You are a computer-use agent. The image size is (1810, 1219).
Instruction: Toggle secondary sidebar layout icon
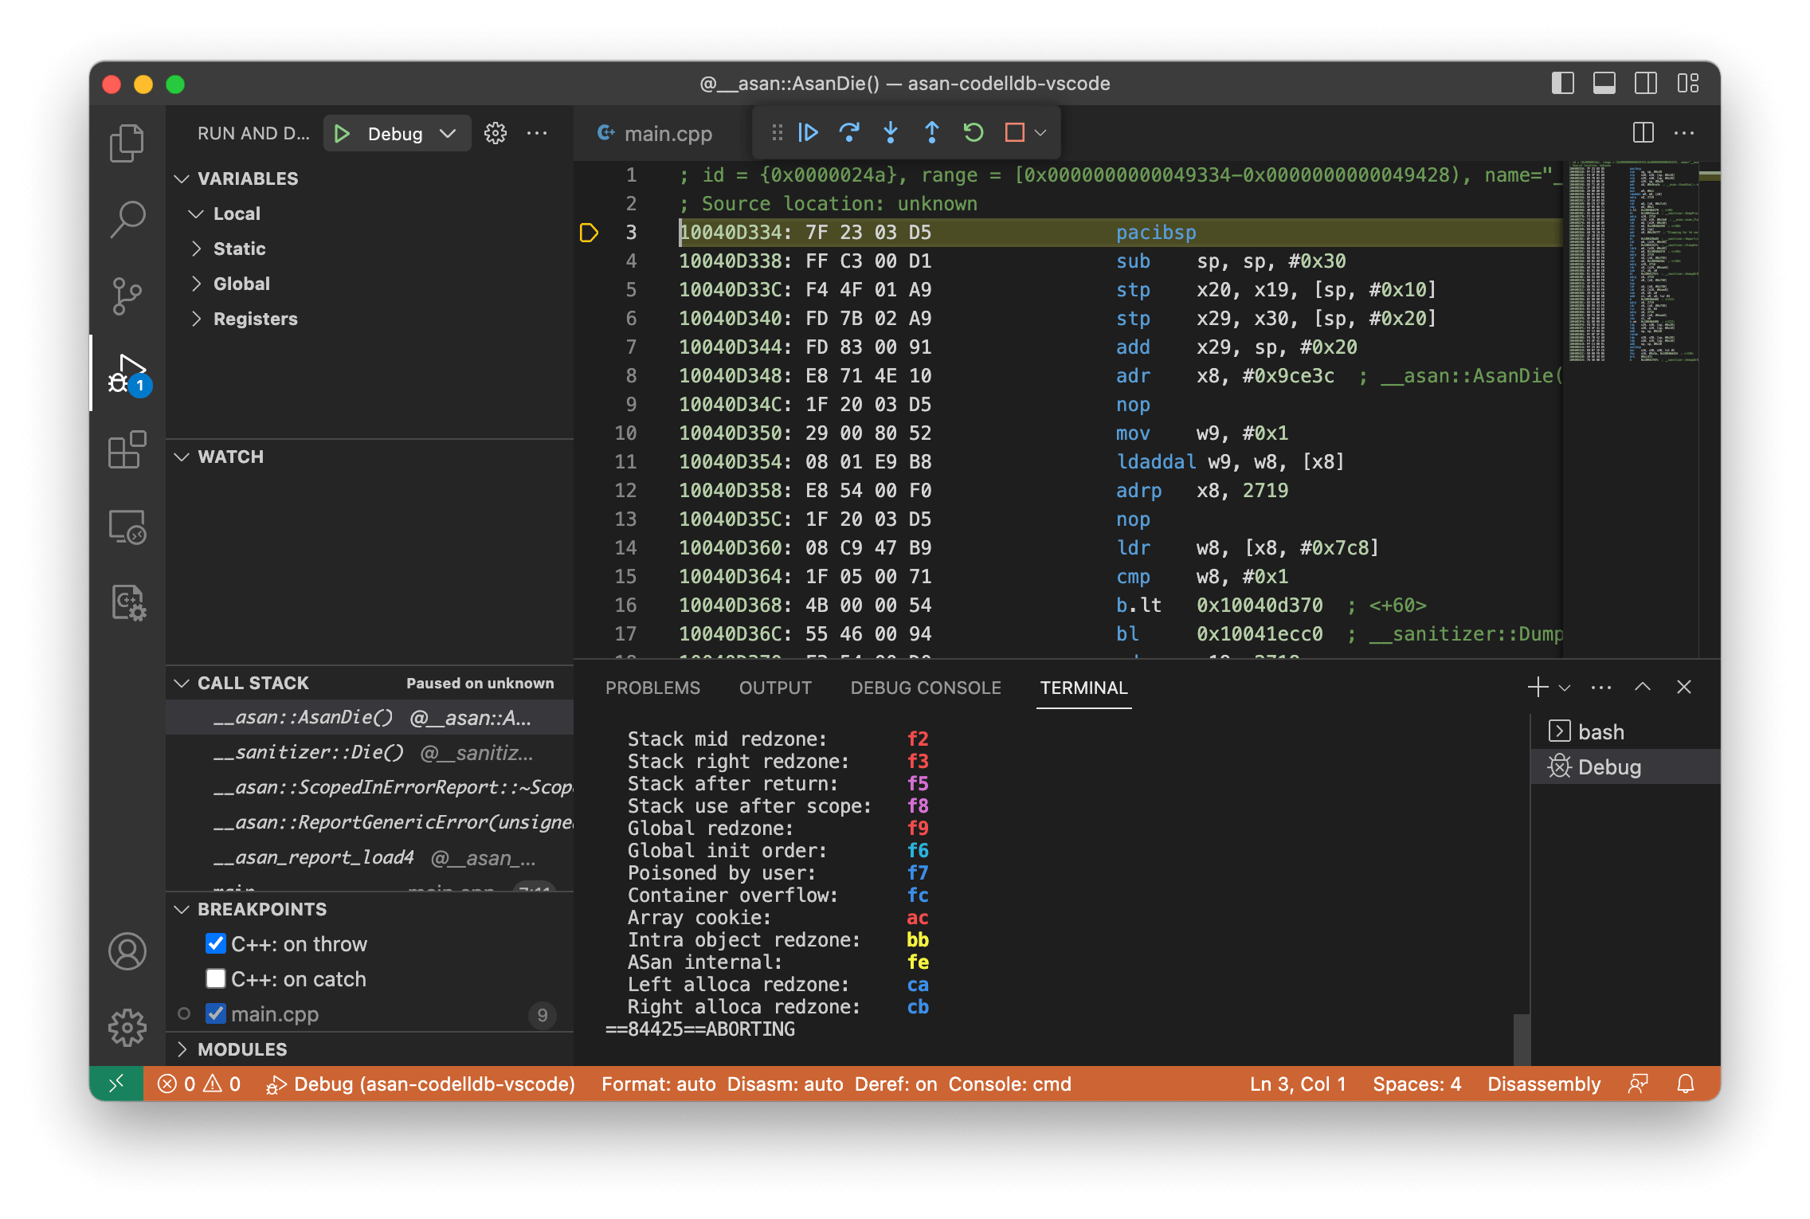(x=1646, y=83)
